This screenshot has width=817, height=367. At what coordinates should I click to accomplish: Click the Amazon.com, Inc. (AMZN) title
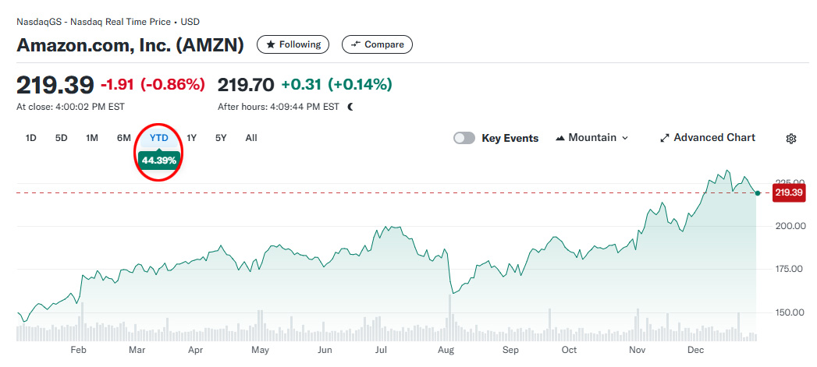[130, 45]
